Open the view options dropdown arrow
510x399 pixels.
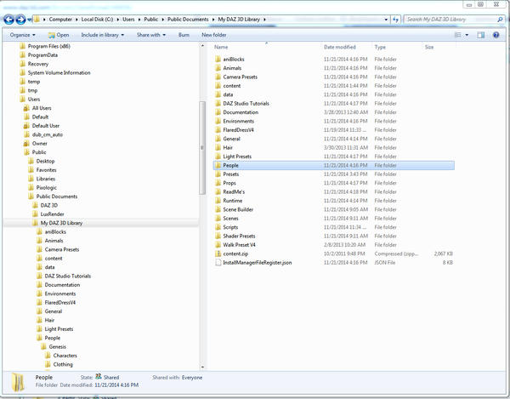pos(467,35)
